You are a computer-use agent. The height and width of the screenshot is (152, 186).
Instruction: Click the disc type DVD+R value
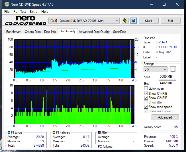tap(162, 42)
